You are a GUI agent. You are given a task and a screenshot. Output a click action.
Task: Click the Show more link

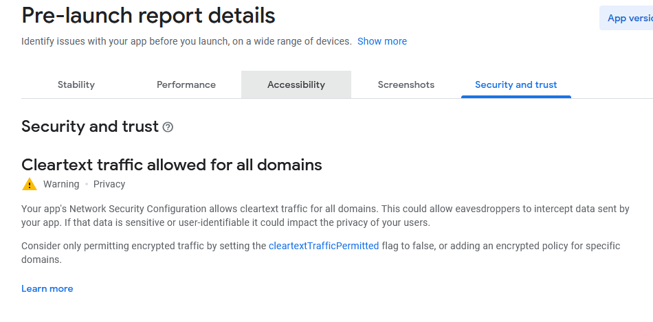382,41
